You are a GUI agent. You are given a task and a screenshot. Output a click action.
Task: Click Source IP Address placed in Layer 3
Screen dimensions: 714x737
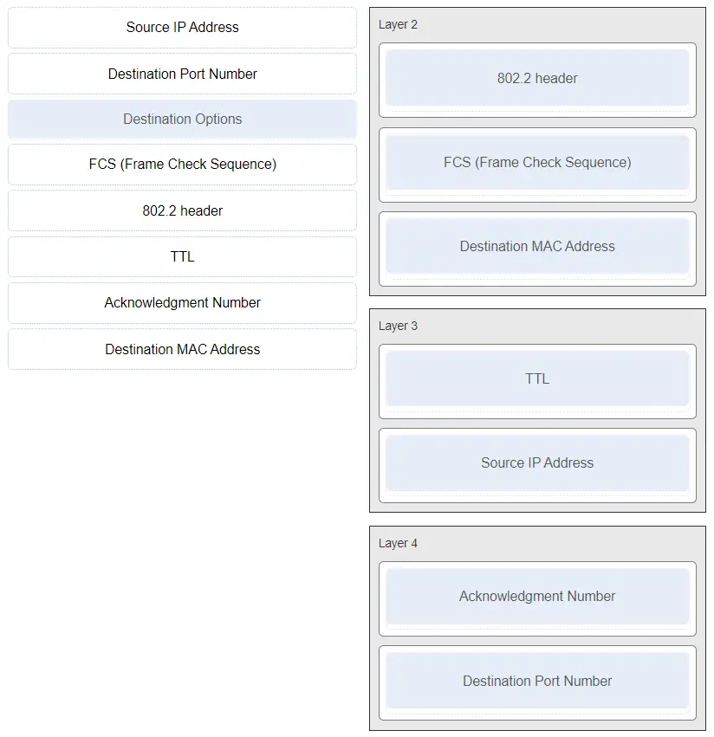pos(537,463)
